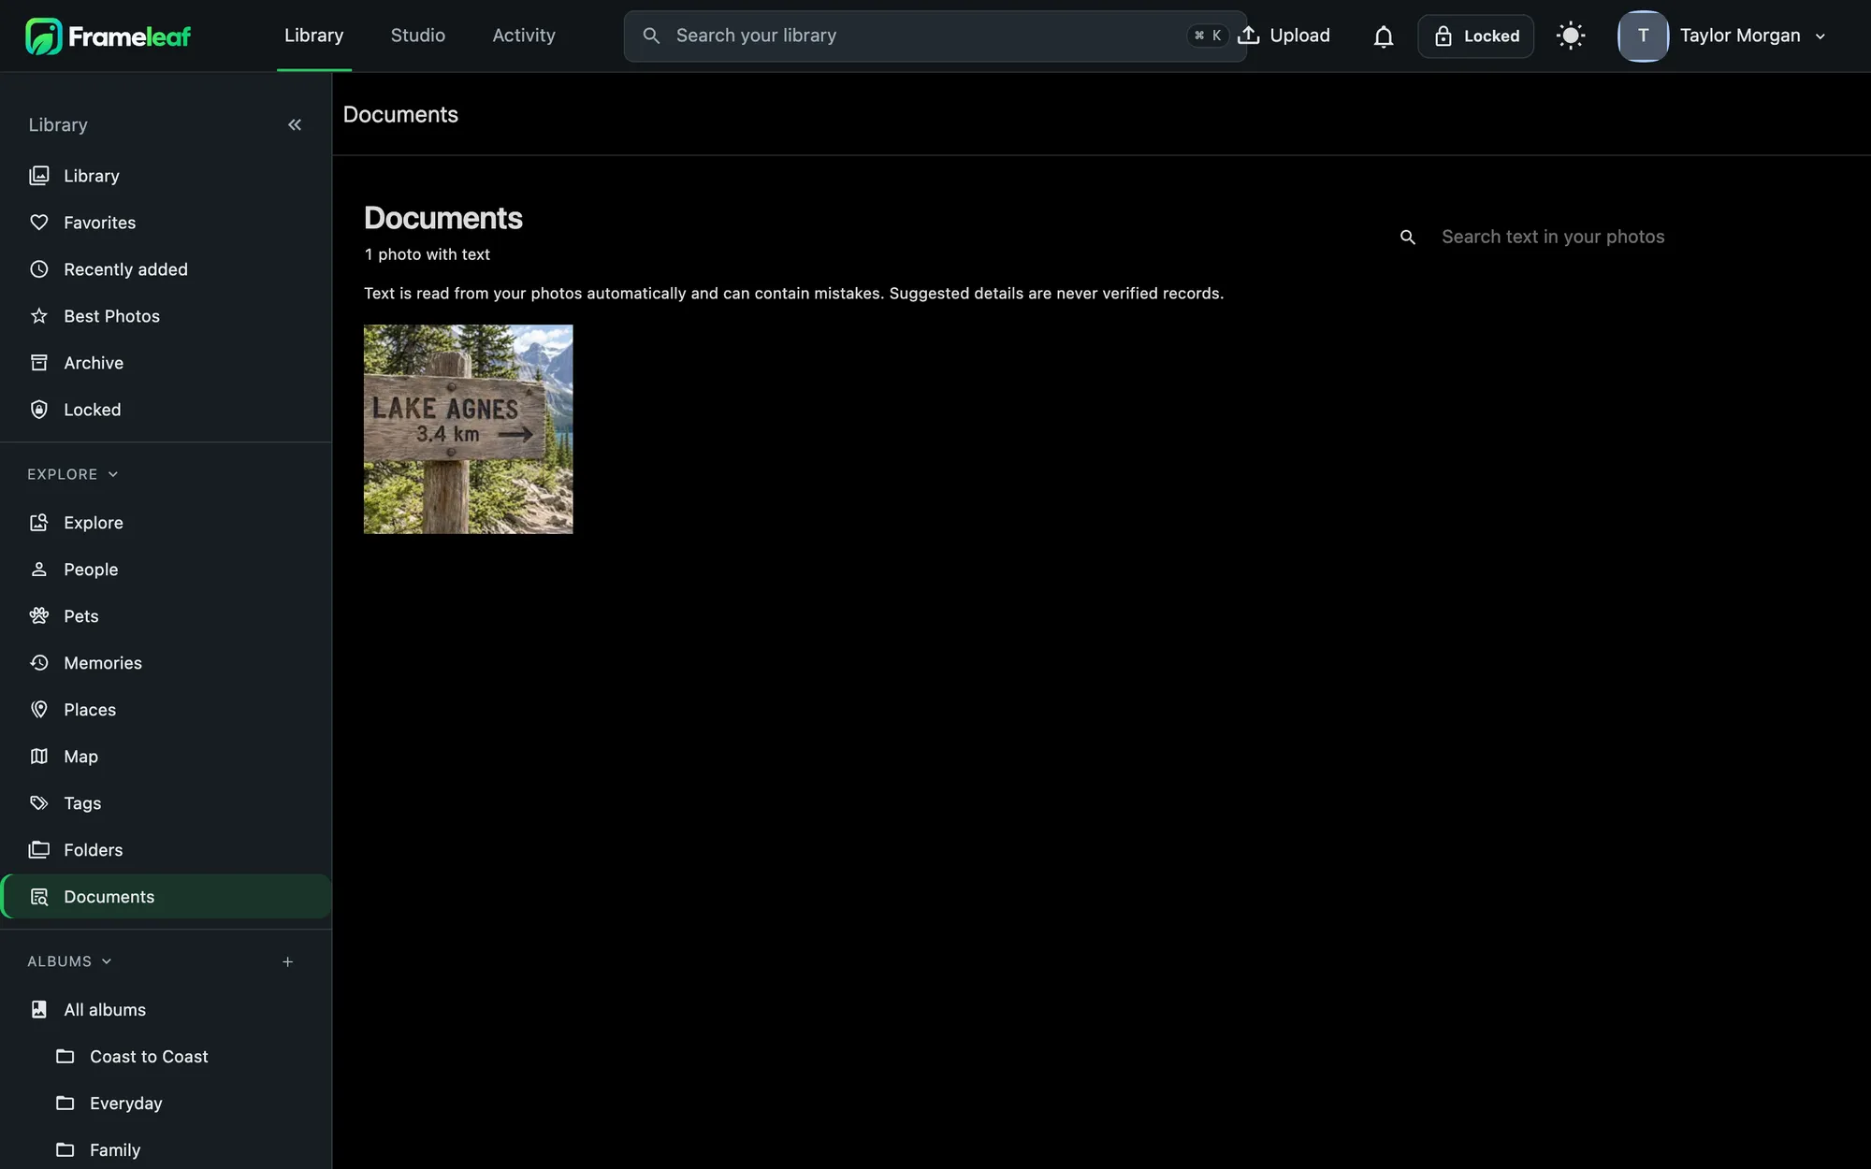This screenshot has width=1871, height=1169.
Task: Select Documents icon in sidebar
Action: [x=39, y=897]
